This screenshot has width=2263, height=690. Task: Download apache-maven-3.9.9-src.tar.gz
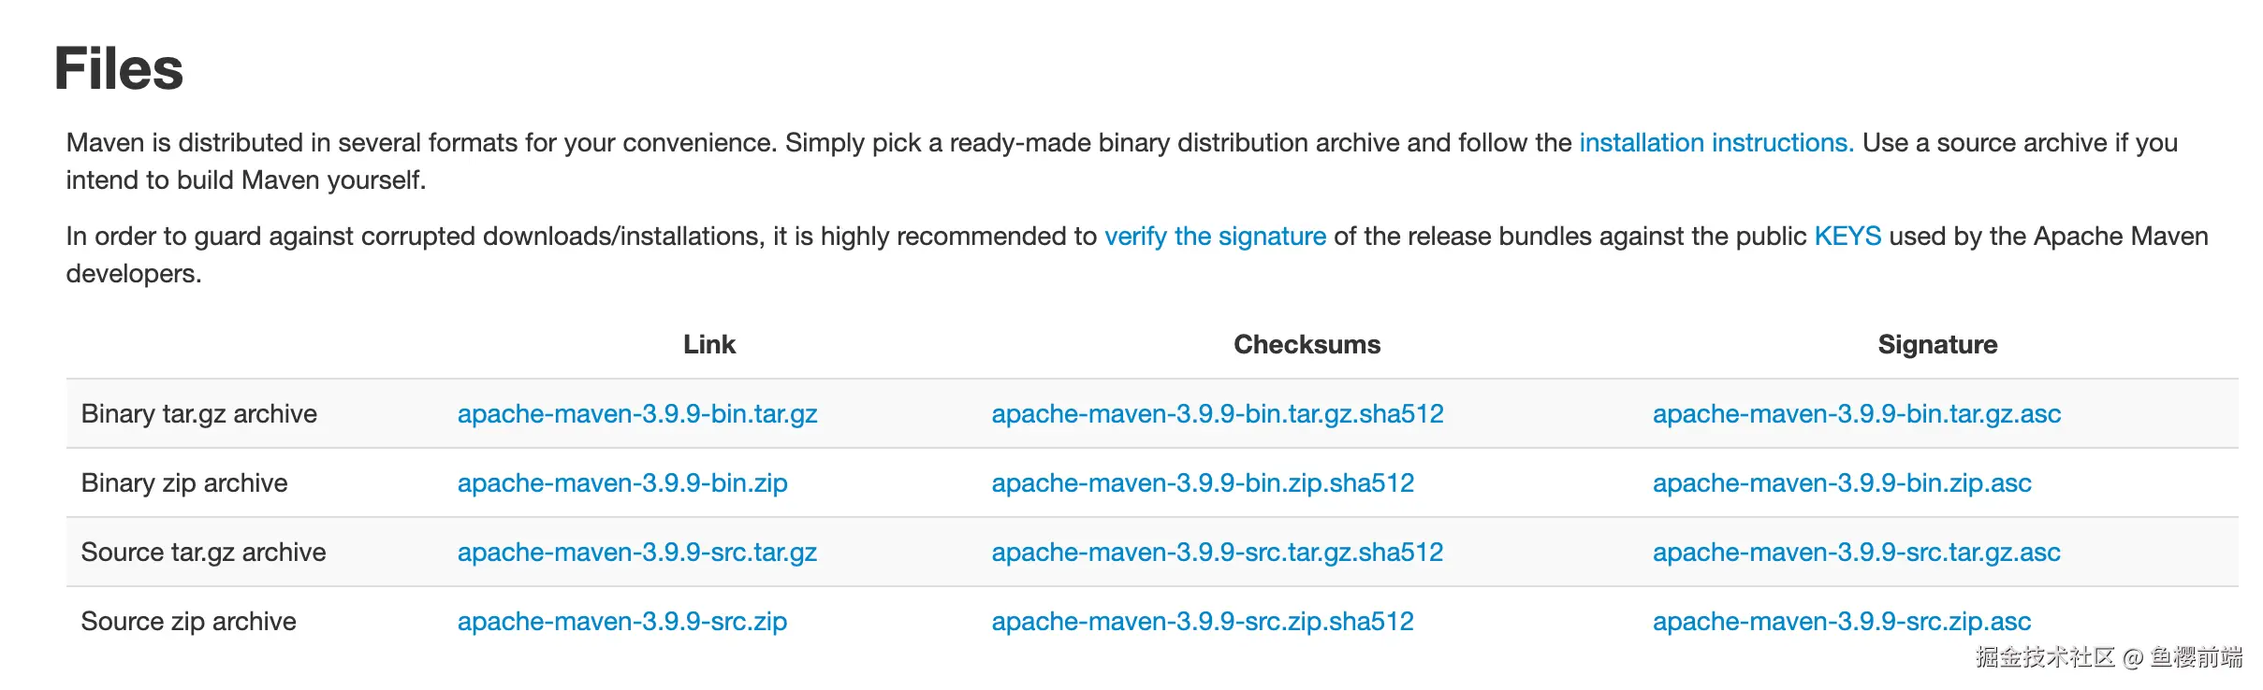click(x=636, y=553)
